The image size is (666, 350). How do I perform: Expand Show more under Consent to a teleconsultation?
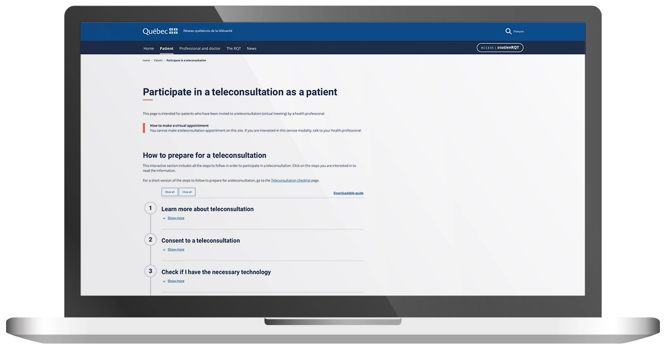[175, 249]
